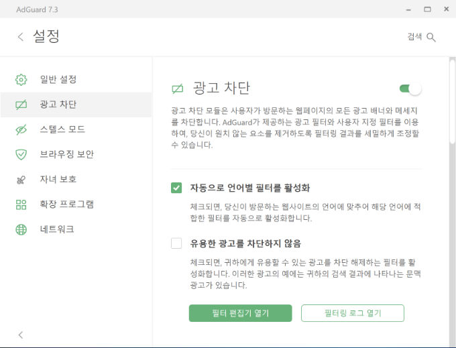This screenshot has width=456, height=348.
Task: Click the magnifier search icon
Action: (x=431, y=37)
